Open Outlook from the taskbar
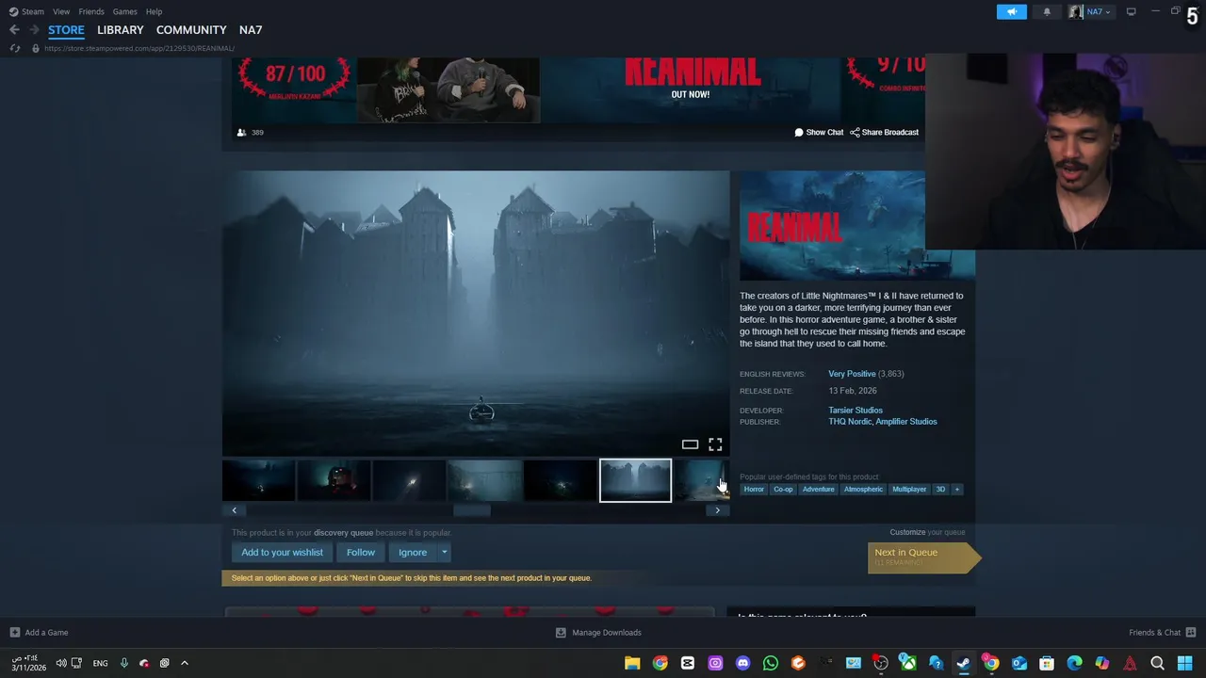1206x678 pixels. (1019, 663)
